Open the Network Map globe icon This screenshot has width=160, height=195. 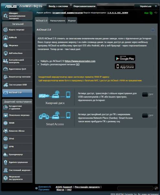(6, 30)
